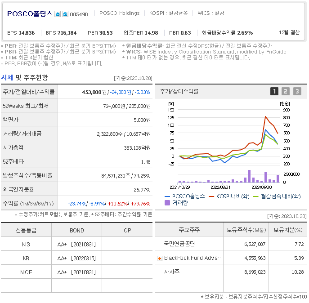Select BlackRock stake 5.39

tap(299, 258)
